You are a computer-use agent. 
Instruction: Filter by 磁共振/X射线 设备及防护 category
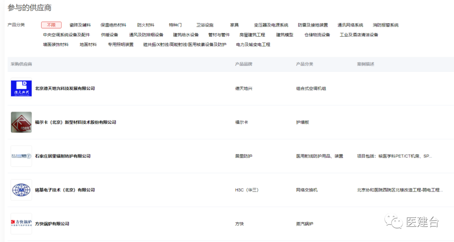tap(185, 45)
